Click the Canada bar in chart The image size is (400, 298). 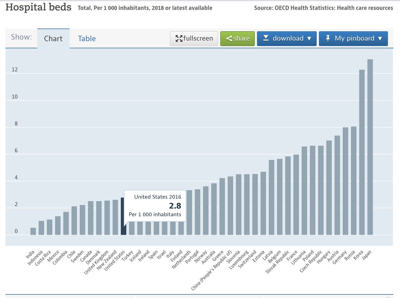click(x=91, y=218)
